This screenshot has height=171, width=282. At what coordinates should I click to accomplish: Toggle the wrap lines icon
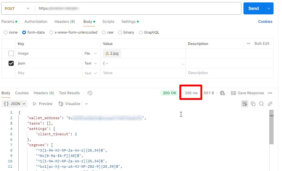pyautogui.click(x=245, y=104)
